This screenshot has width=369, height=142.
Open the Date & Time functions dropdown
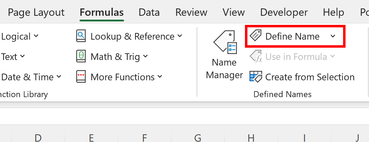(x=31, y=77)
